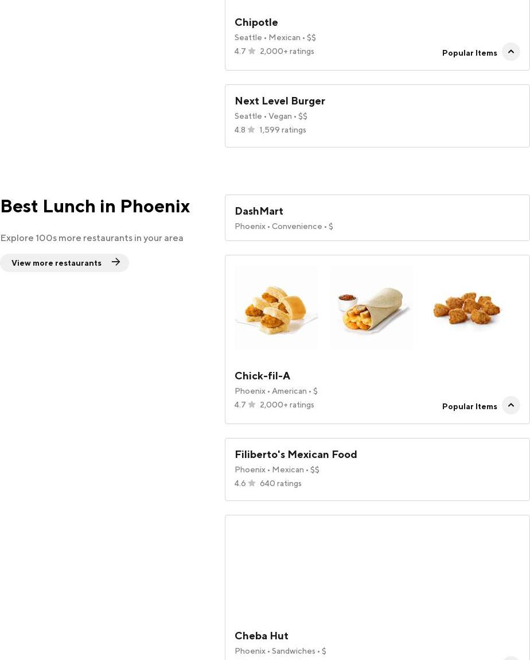Click the Next Level Burger rating star
530x660 pixels.
(x=251, y=130)
